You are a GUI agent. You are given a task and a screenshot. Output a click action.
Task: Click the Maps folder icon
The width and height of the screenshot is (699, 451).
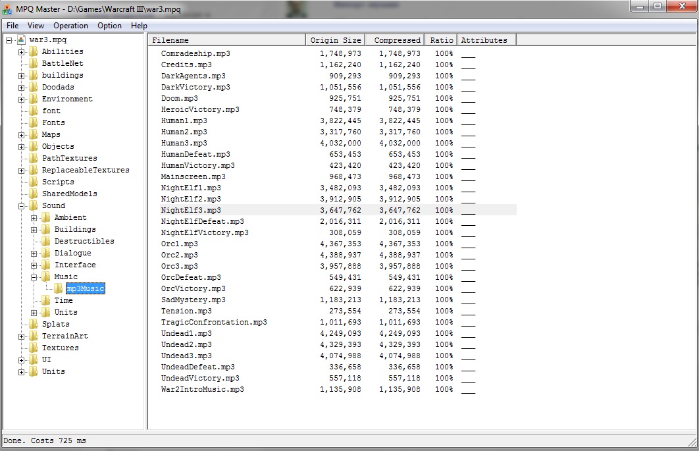34,135
